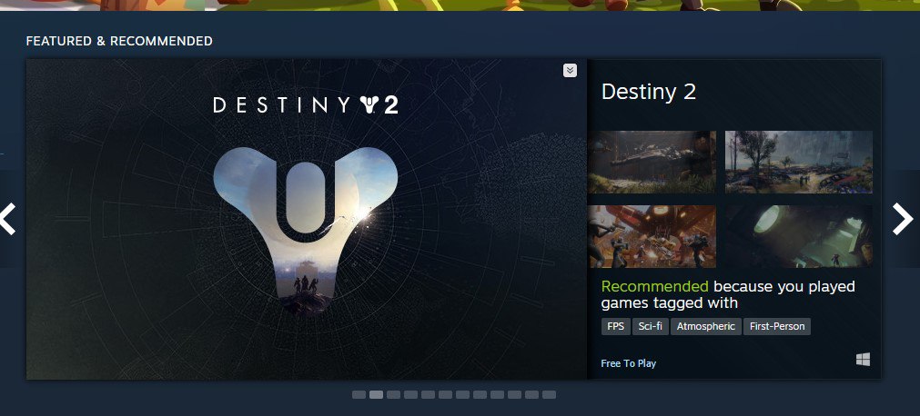Screen dimensions: 920x416
Task: Open the double-chevron dropdown on the Destiny 2 capsule
Action: [570, 70]
